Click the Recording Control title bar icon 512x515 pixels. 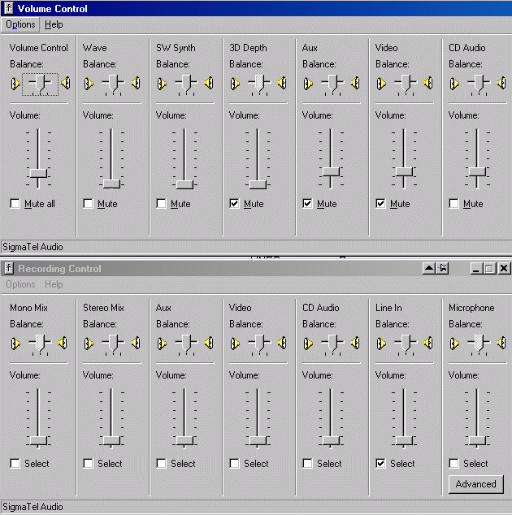pyautogui.click(x=8, y=269)
